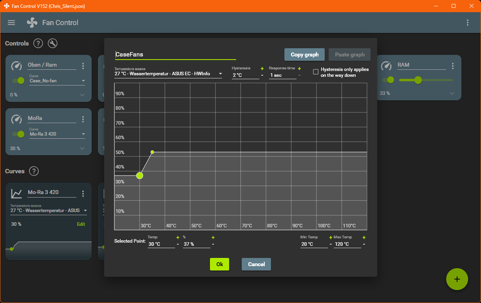Screen dimensions: 481x303
Task: Open Temperature source dropdown in CaseFans dialog
Action: coord(168,74)
